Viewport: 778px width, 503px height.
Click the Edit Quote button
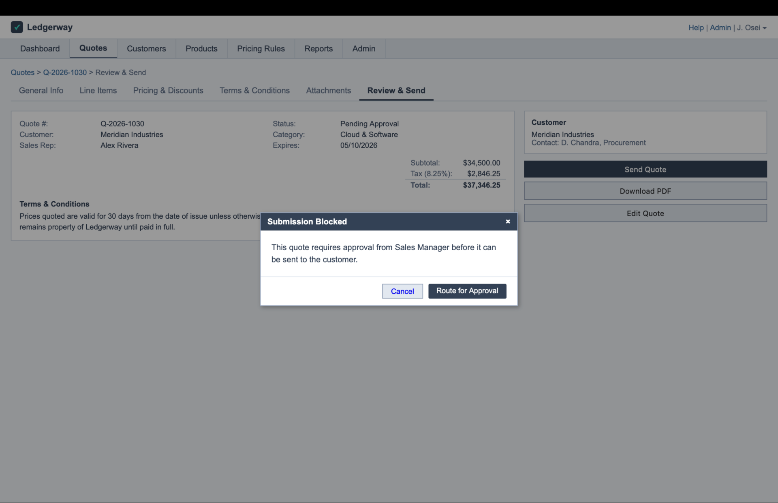[x=645, y=213]
